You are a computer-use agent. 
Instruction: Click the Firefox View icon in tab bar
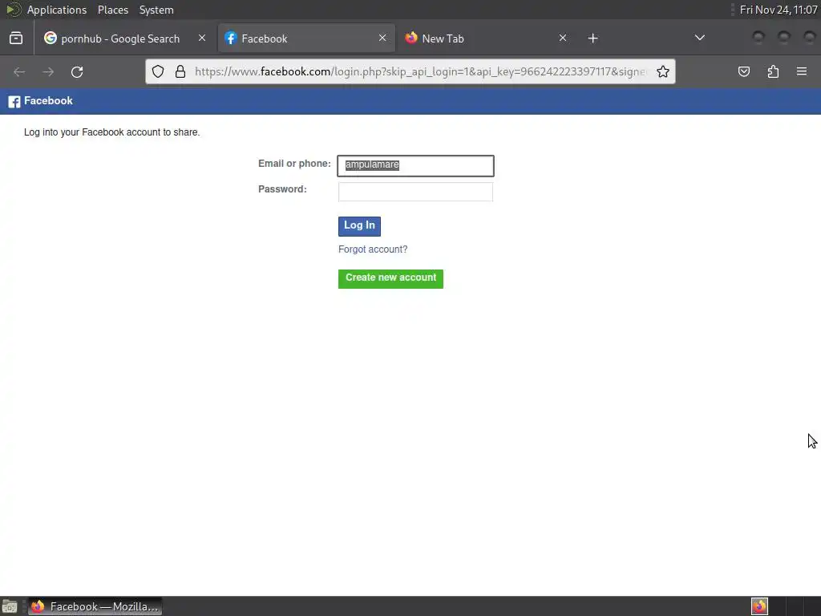(16, 38)
